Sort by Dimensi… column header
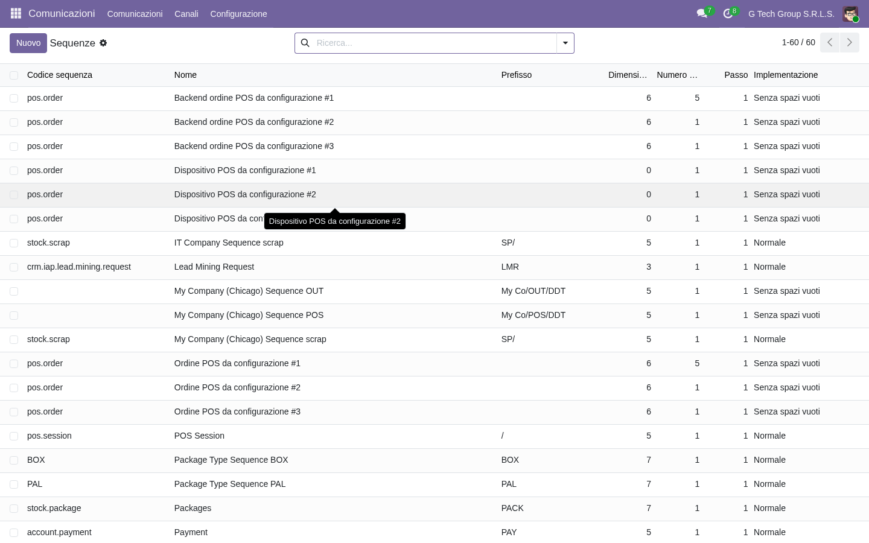 tap(628, 75)
